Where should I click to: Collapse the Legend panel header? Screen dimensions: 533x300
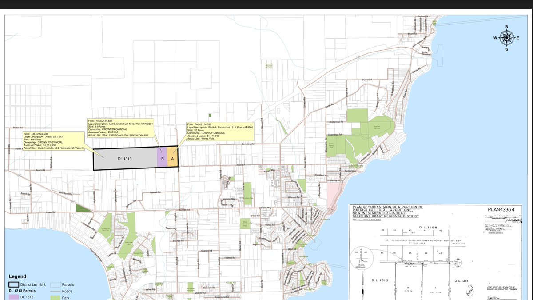click(x=18, y=276)
